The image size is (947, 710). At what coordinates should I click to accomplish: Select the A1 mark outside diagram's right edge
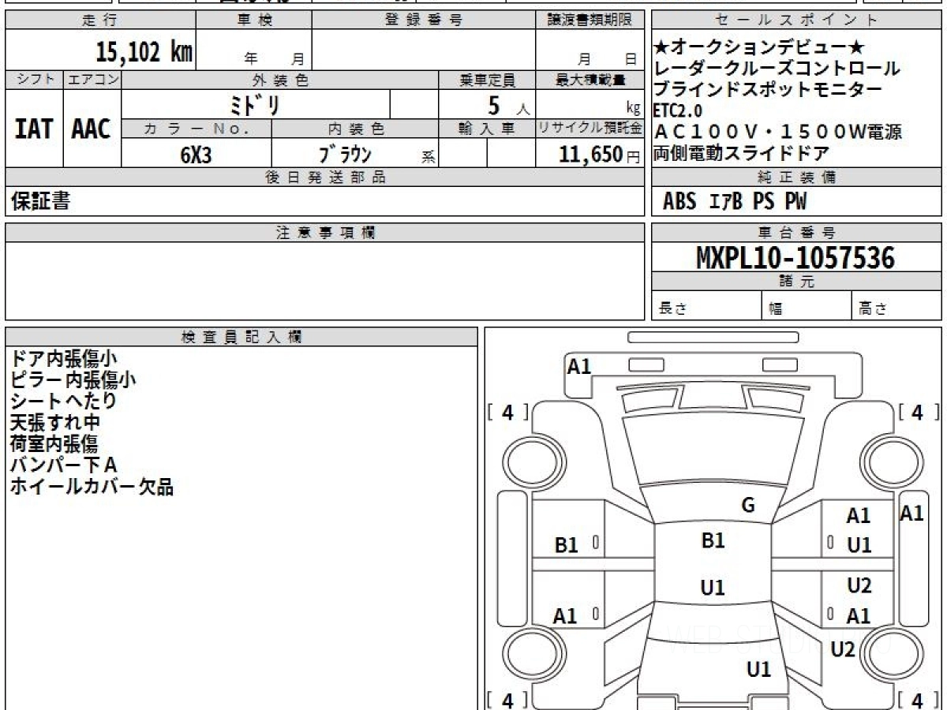pyautogui.click(x=911, y=514)
